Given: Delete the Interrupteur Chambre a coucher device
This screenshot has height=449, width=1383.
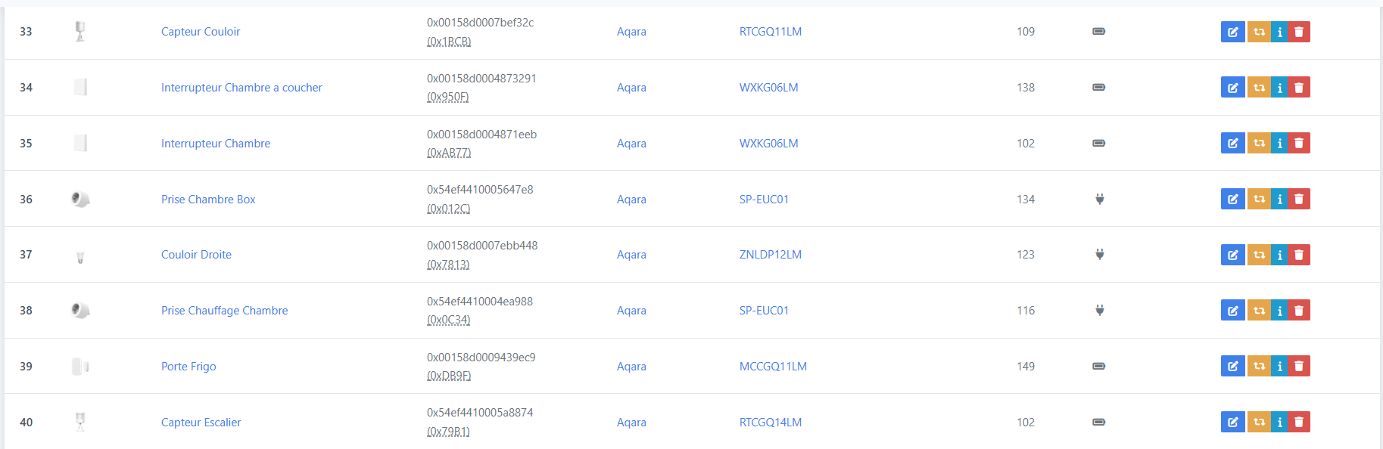Looking at the screenshot, I should tap(1299, 88).
